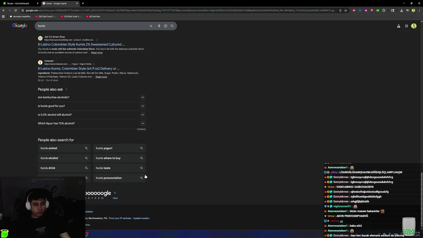Open the Google apps grid
This screenshot has width=423, height=238.
click(406, 26)
